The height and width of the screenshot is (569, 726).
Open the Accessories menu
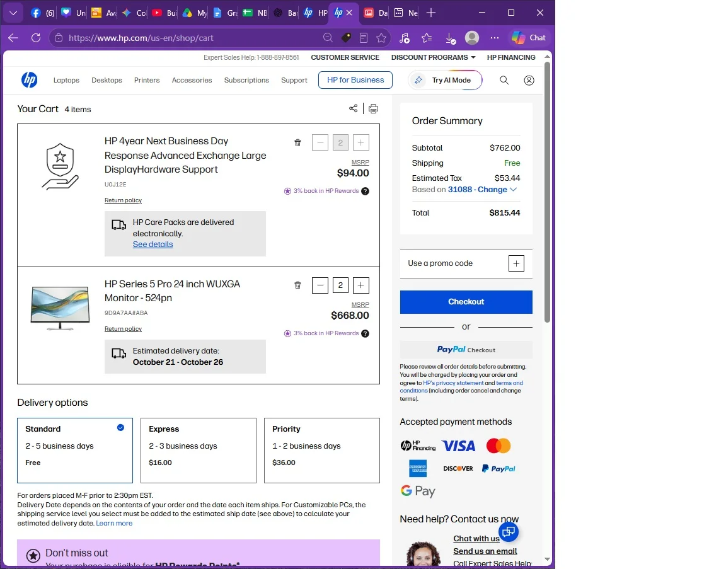[192, 80]
